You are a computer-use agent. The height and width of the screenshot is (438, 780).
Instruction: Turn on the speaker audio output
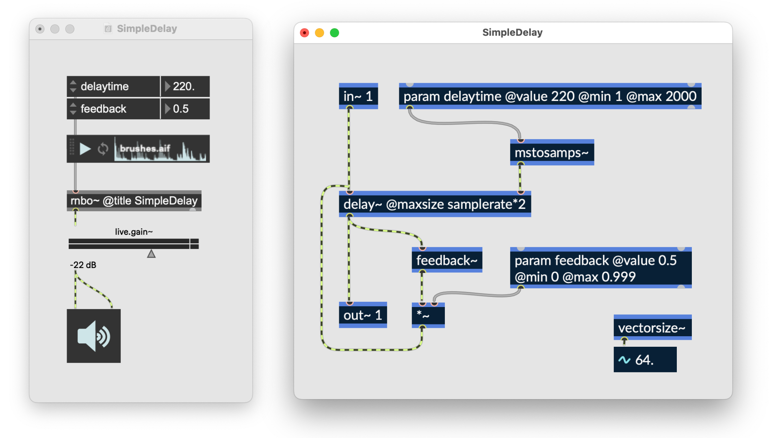[93, 336]
